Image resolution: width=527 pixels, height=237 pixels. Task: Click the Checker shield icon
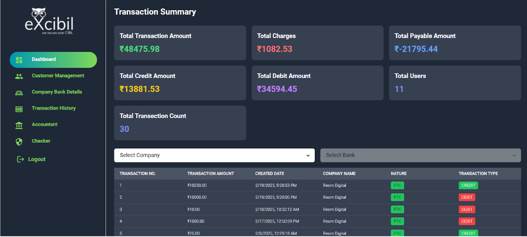point(19,141)
